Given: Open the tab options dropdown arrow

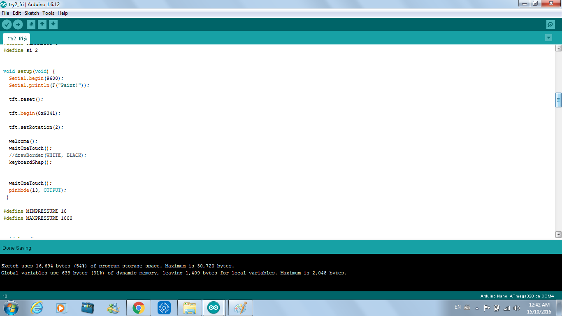Looking at the screenshot, I should pyautogui.click(x=548, y=38).
